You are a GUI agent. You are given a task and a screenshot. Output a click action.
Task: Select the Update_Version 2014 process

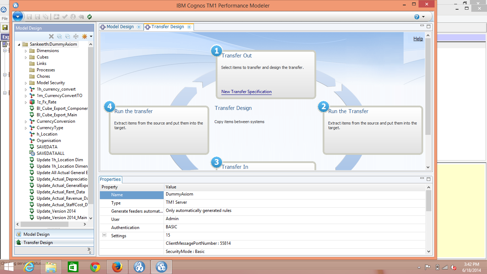[56, 211]
